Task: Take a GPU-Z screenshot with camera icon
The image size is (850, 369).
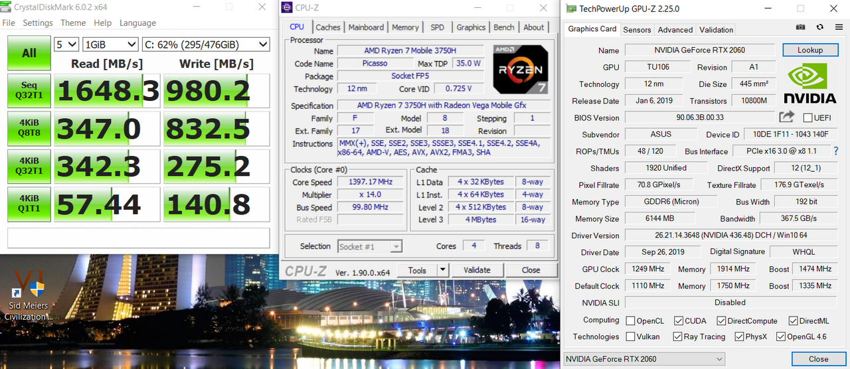Action: 801,27
